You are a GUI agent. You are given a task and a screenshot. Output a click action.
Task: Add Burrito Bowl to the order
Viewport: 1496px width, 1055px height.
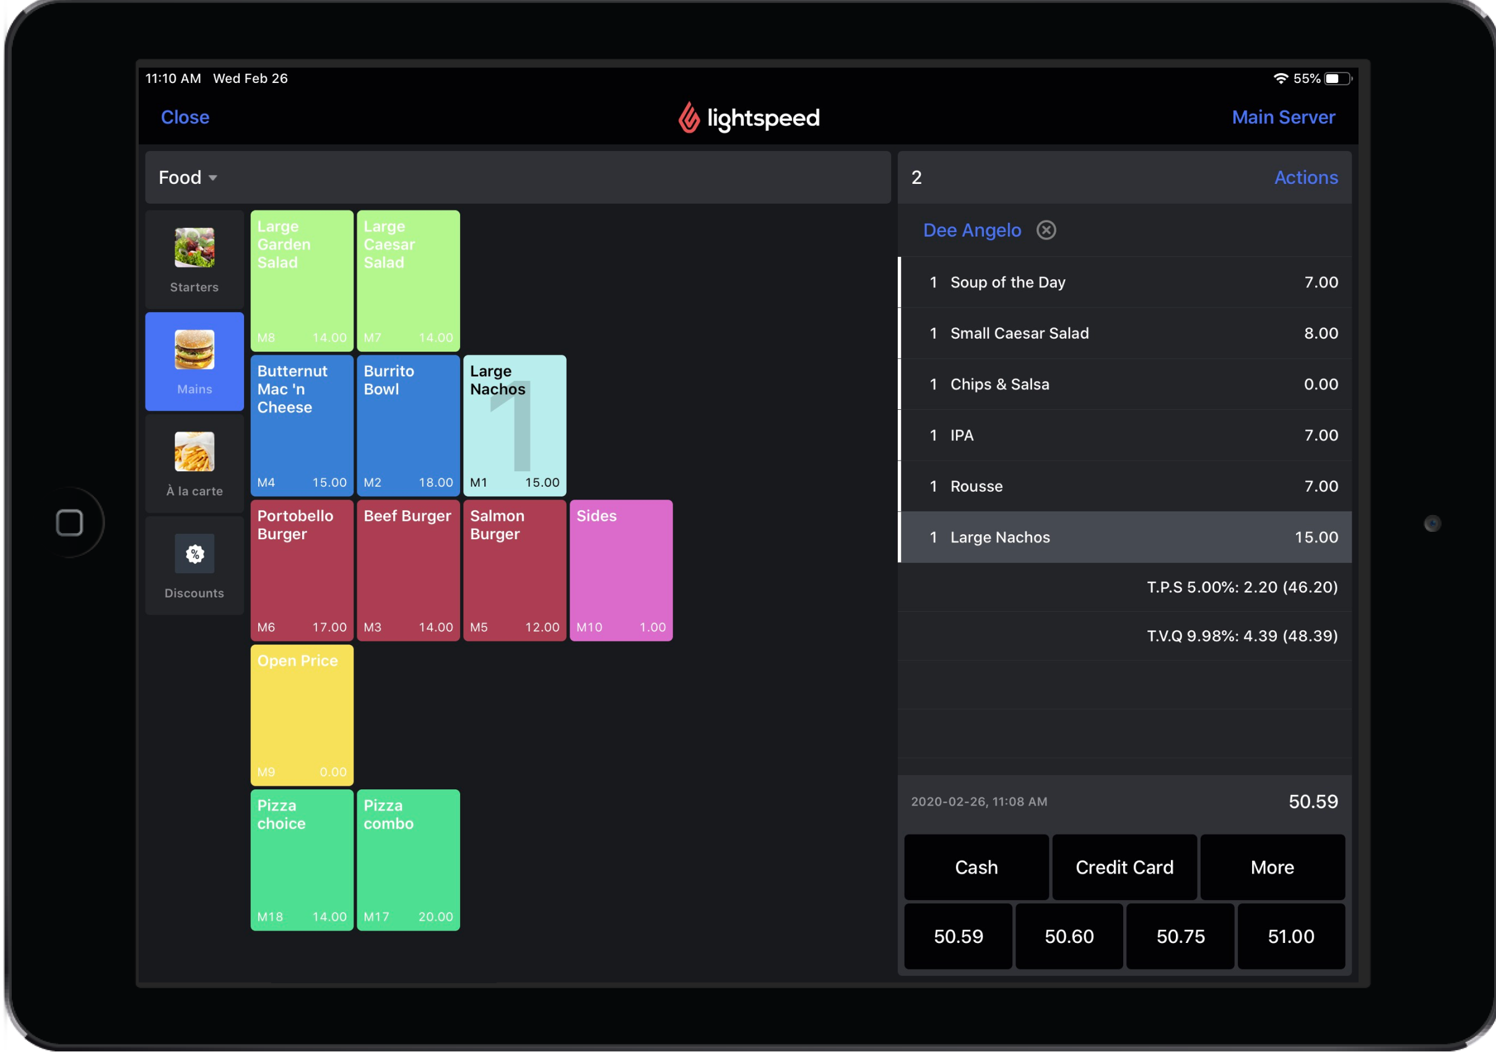pos(409,426)
